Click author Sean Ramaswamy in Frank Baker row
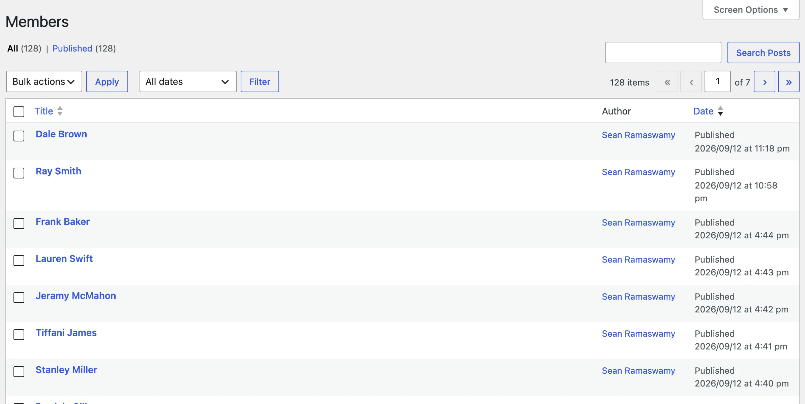This screenshot has width=805, height=404. coord(638,223)
